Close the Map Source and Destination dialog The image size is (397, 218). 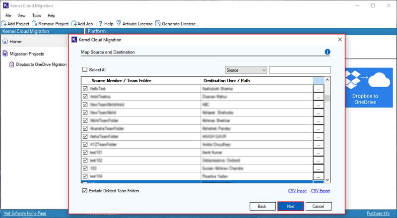(x=340, y=40)
